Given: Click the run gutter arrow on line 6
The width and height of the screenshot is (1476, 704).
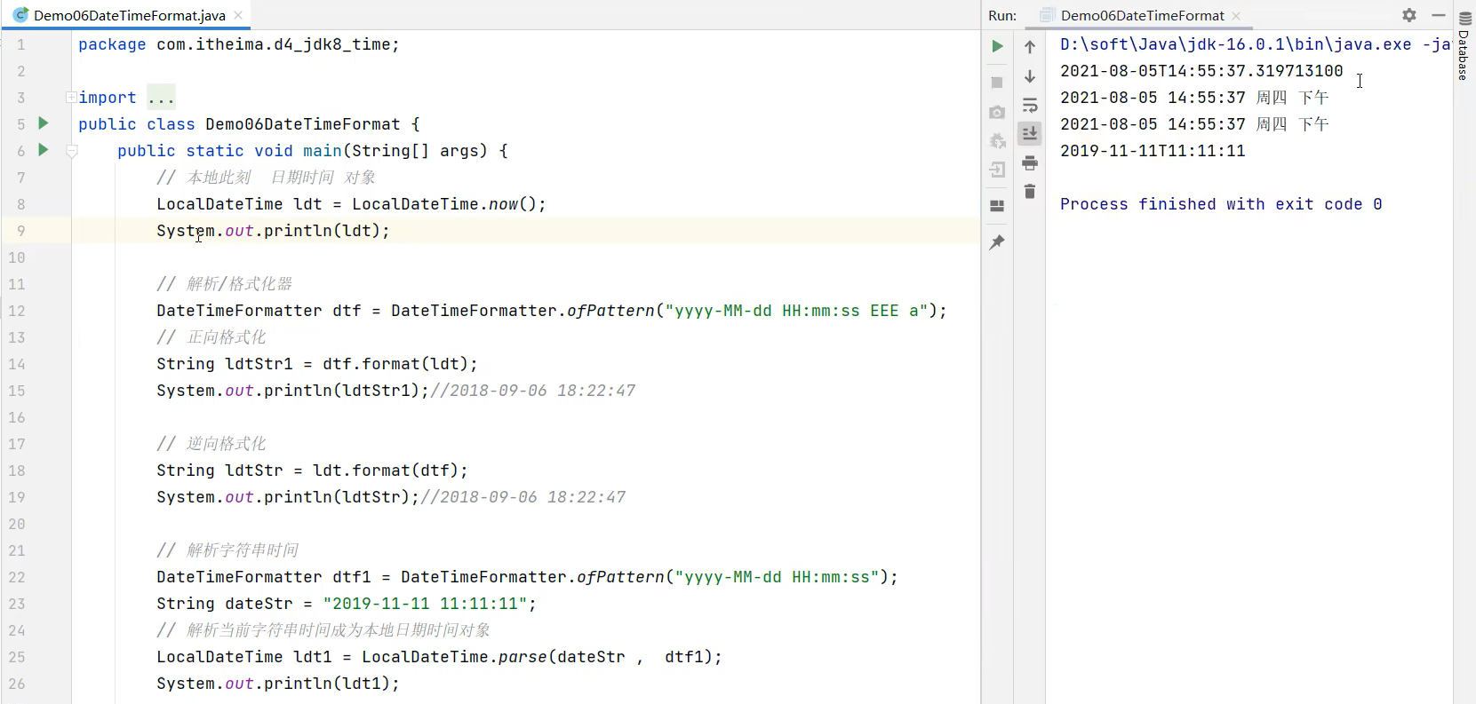Looking at the screenshot, I should coord(43,150).
